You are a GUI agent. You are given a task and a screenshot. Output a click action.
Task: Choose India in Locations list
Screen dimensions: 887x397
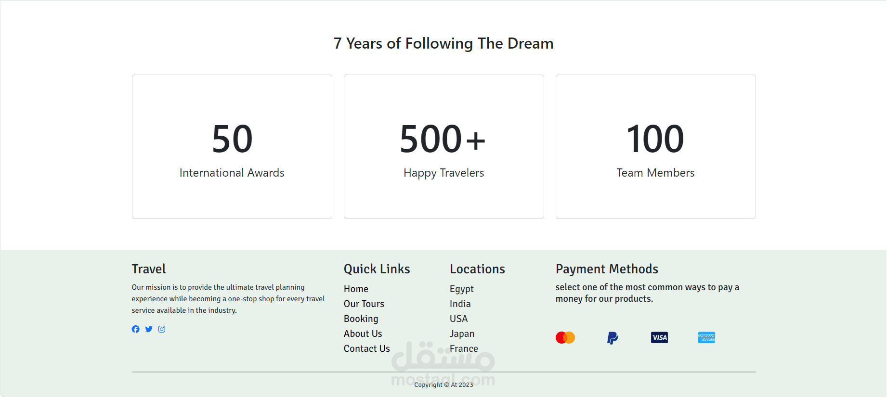click(x=460, y=304)
